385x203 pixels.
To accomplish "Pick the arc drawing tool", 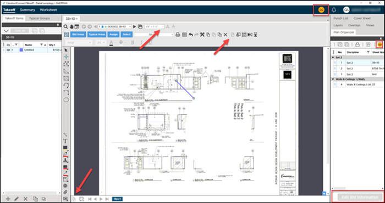I will (66, 86).
